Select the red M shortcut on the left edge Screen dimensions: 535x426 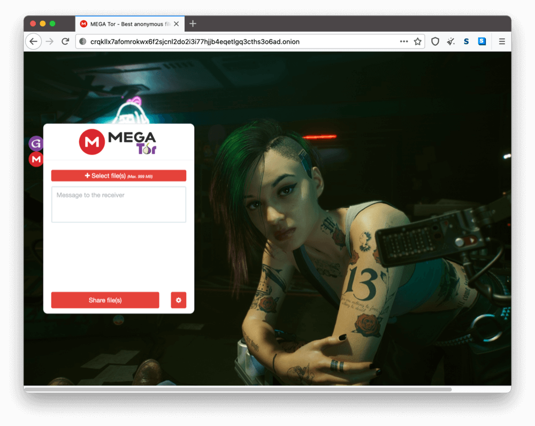35,159
